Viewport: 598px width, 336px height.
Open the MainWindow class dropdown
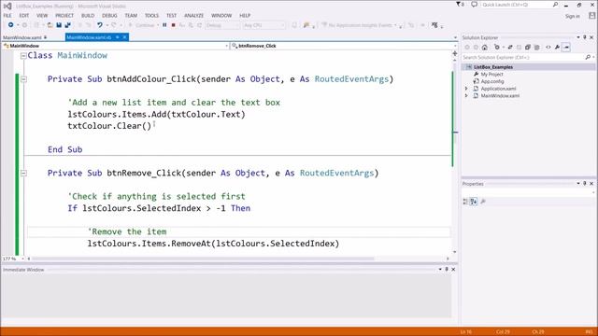pos(115,46)
